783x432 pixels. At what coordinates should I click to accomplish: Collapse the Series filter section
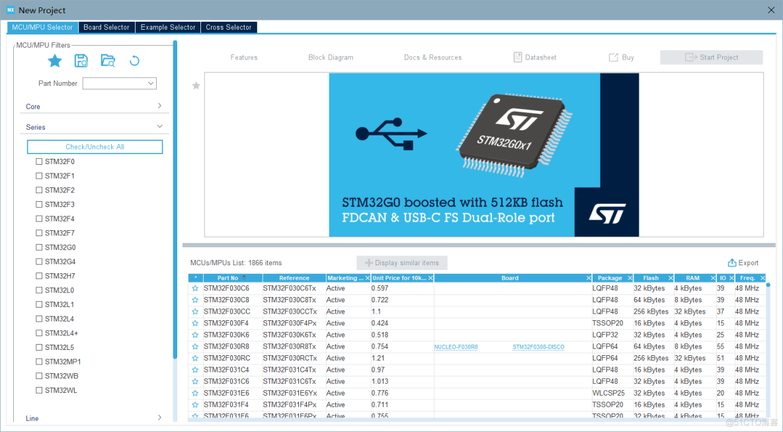point(159,126)
